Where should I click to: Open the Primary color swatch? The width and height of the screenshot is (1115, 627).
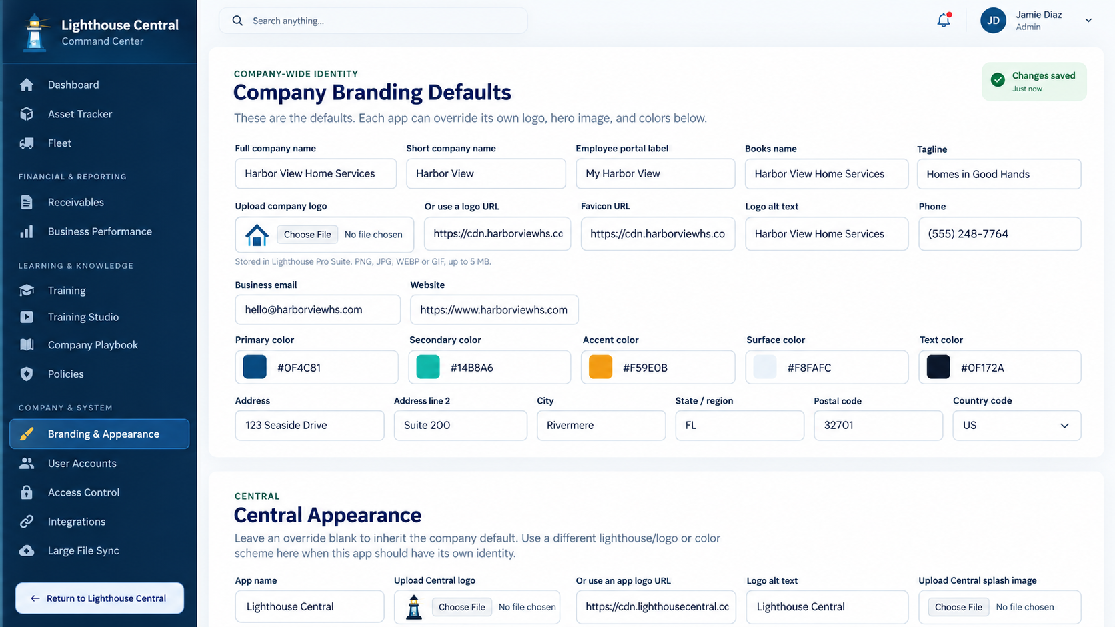[255, 367]
